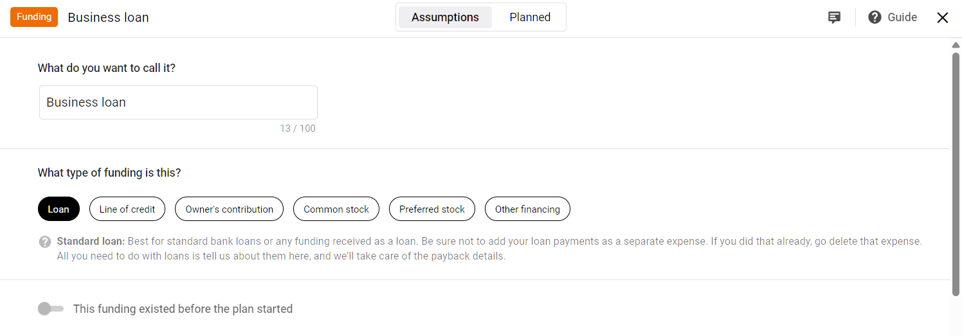The image size is (962, 336).
Task: Close the Business loan funding panel
Action: click(942, 17)
